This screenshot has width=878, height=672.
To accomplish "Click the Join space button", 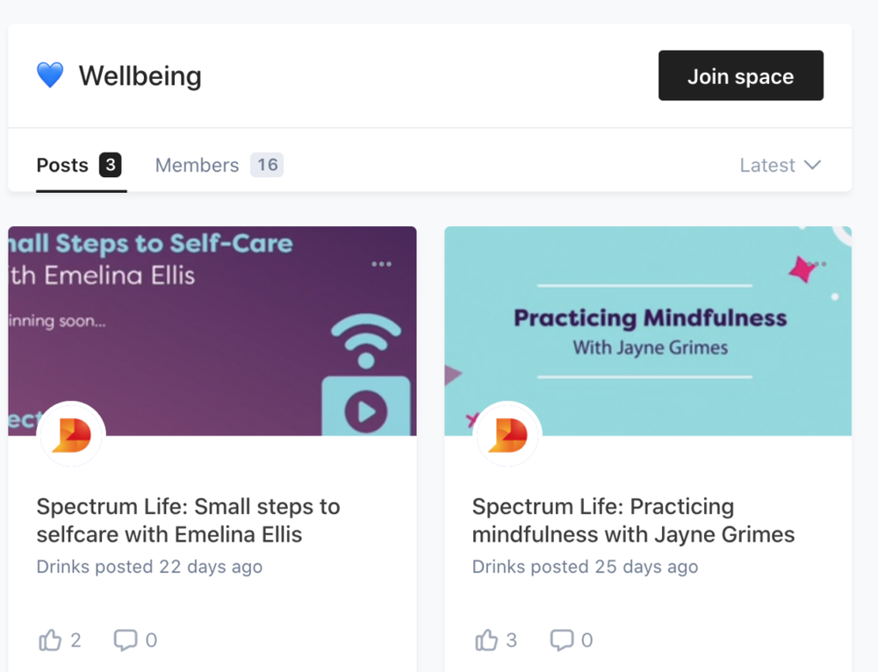I will [x=741, y=75].
